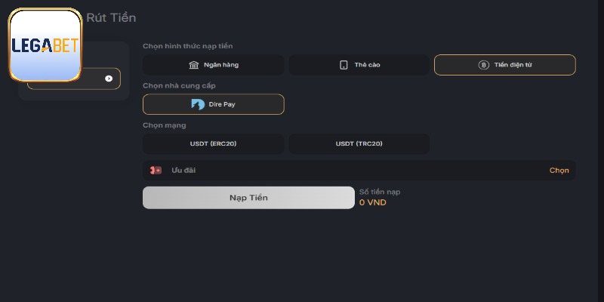
Task: Click the LEGABET logo
Action: click(x=45, y=45)
